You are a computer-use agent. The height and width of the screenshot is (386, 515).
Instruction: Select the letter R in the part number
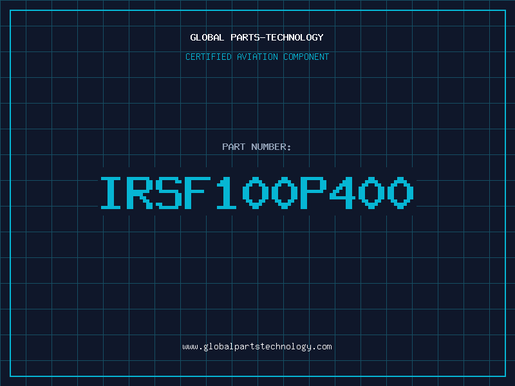click(143, 193)
